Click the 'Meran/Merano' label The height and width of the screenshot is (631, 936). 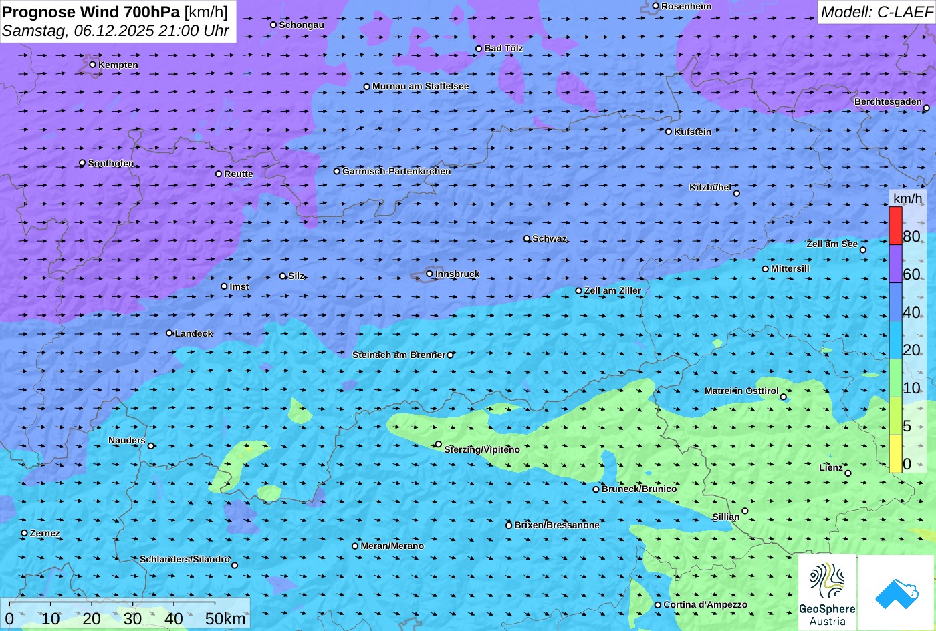(x=392, y=546)
